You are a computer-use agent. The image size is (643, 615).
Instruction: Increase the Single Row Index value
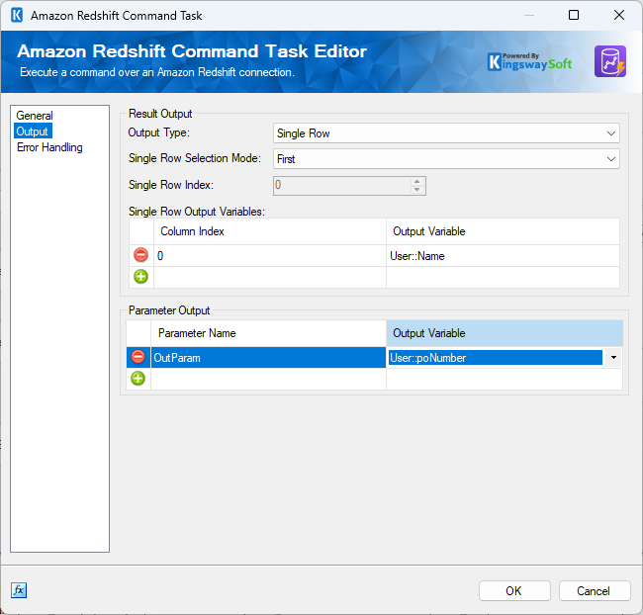417,181
